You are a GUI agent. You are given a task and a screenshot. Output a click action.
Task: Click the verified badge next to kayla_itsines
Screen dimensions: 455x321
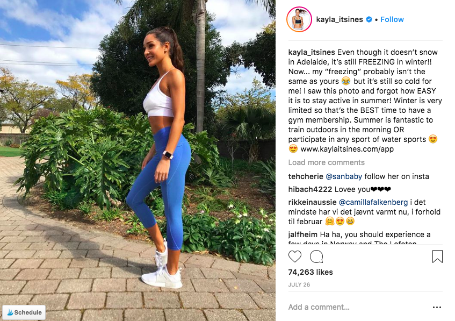point(369,19)
